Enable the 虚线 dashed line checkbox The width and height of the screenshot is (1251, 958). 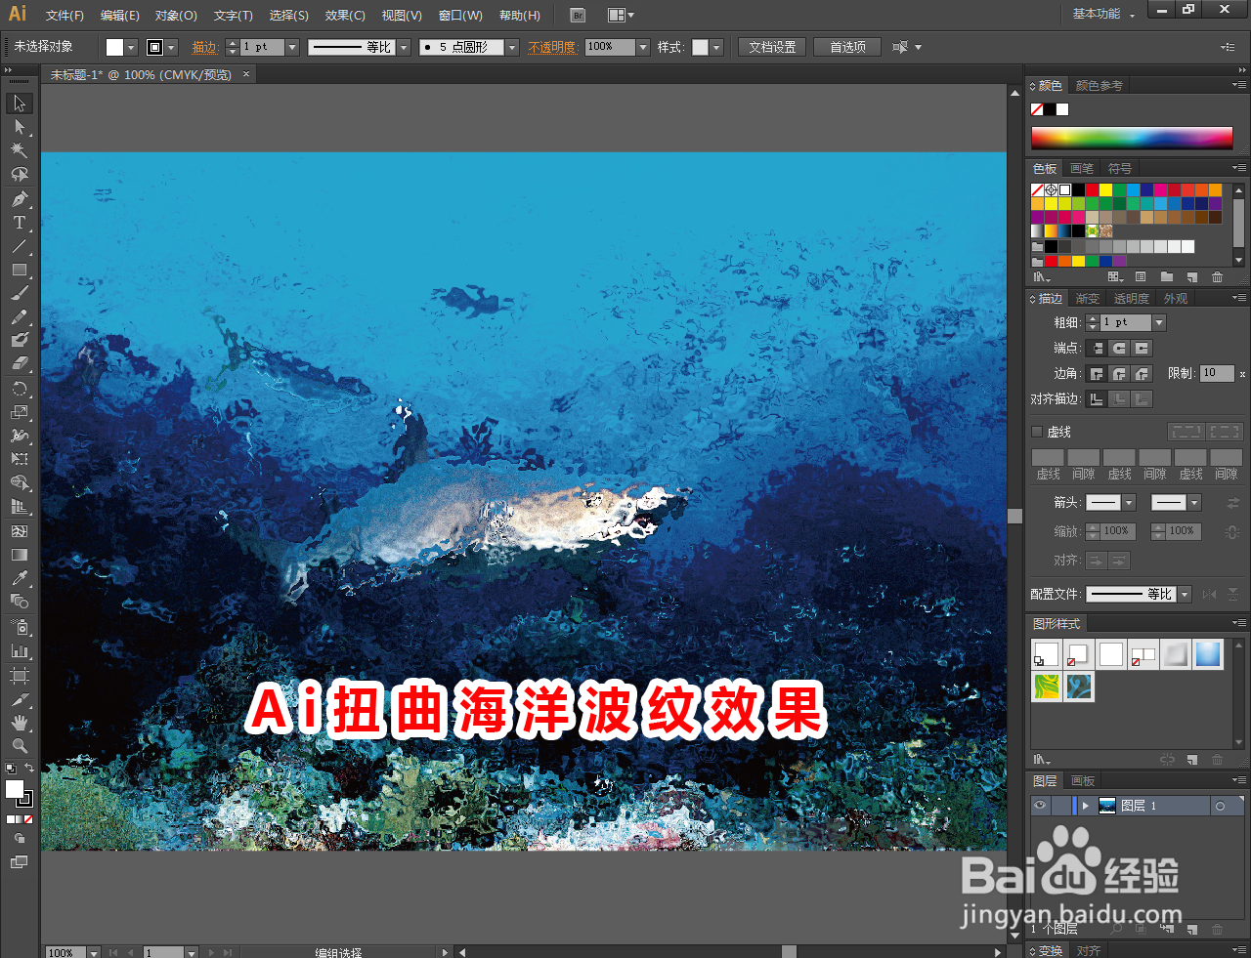click(1037, 431)
